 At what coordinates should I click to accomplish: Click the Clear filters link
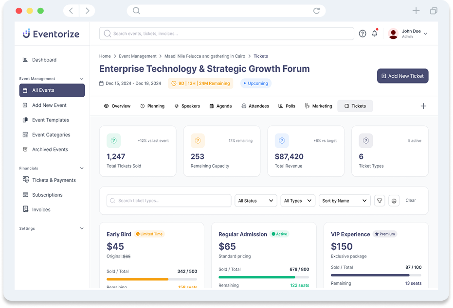tap(411, 200)
